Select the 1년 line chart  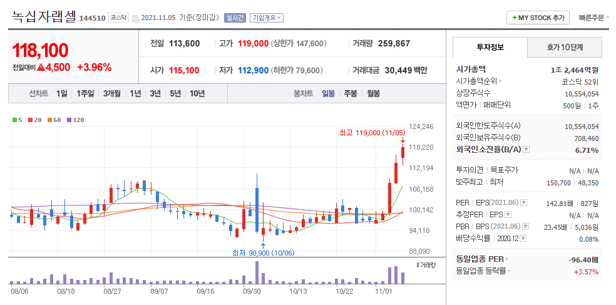[x=135, y=93]
